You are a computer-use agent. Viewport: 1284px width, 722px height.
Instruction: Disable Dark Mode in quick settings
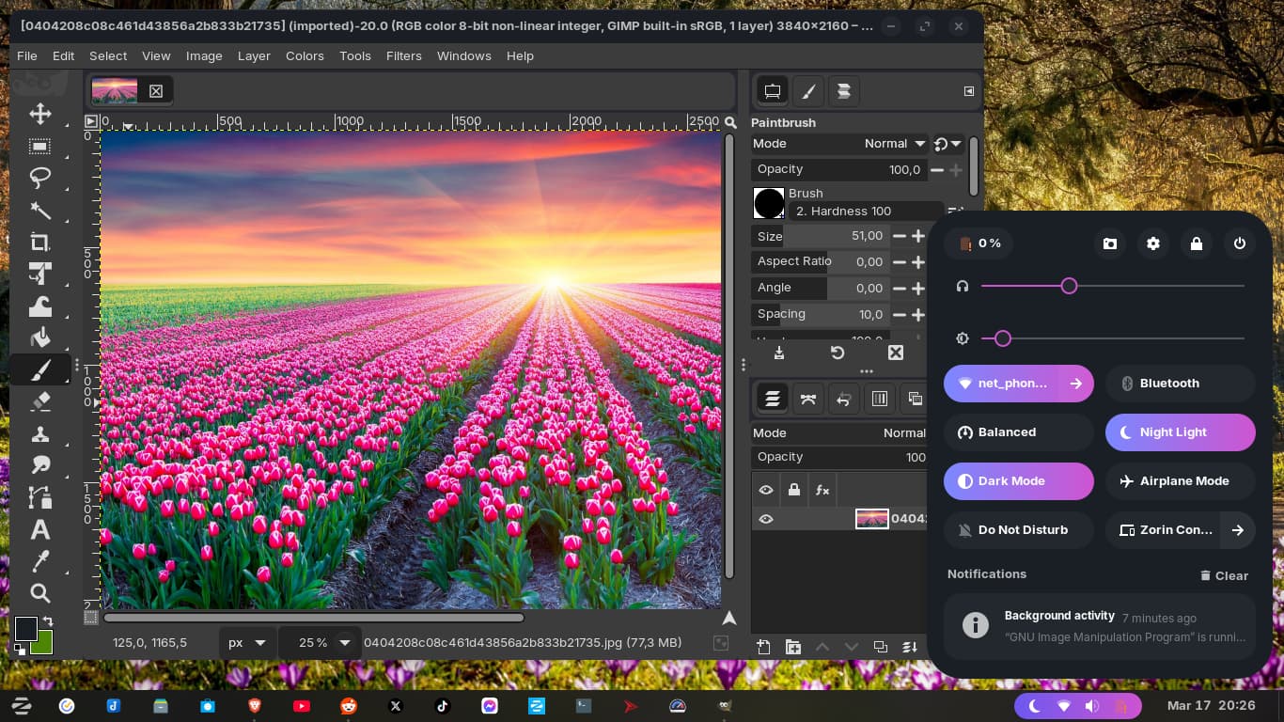click(1018, 481)
